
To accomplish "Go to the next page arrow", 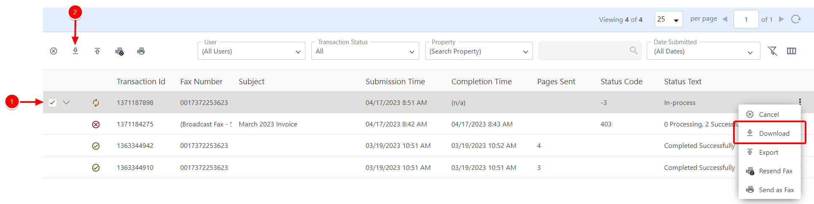I will [x=781, y=19].
